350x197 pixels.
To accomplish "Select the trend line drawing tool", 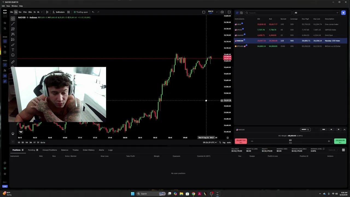I will click(x=13, y=24).
